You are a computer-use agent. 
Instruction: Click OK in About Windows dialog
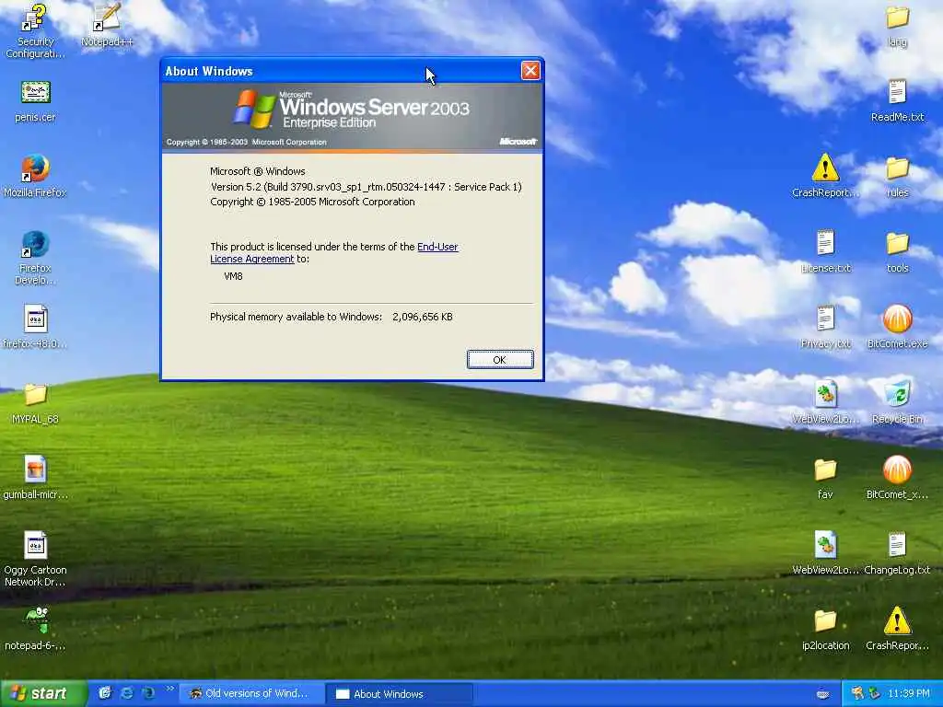500,360
